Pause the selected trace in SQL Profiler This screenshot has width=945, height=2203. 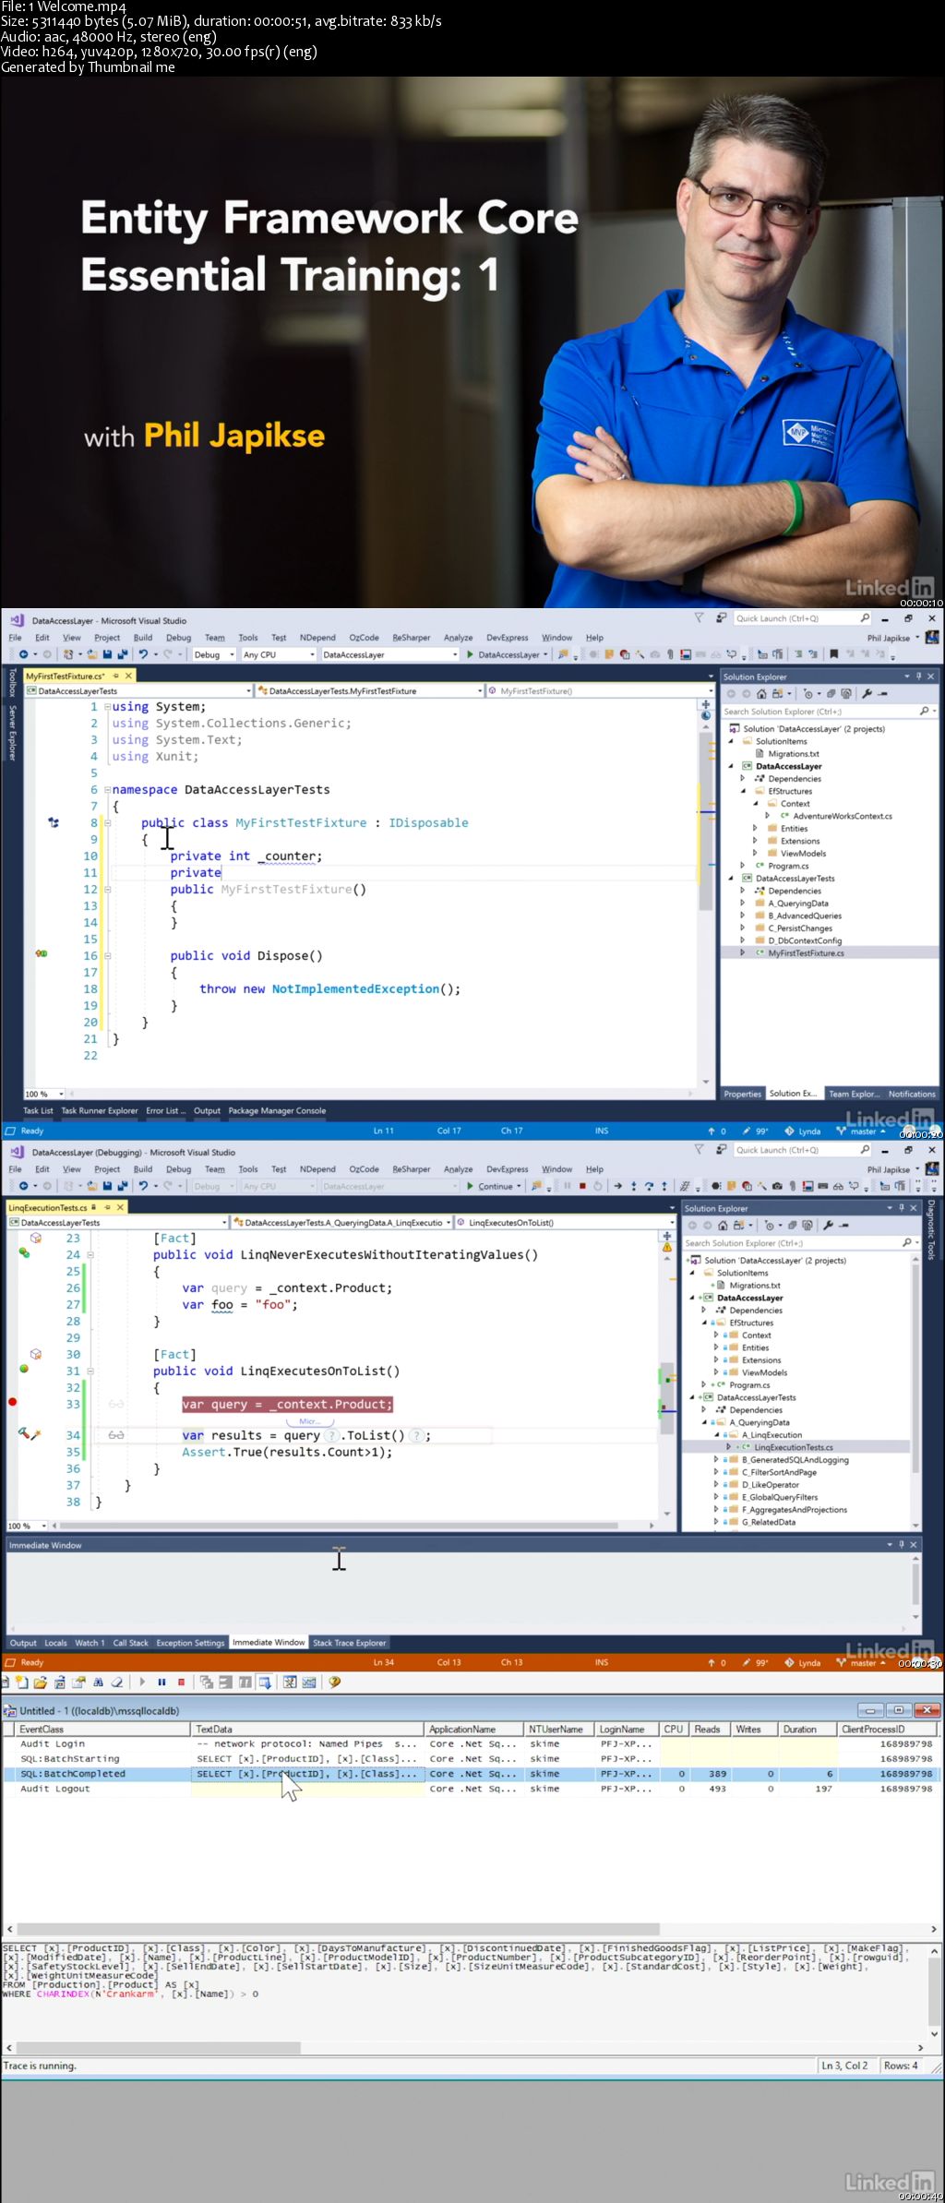[161, 1682]
